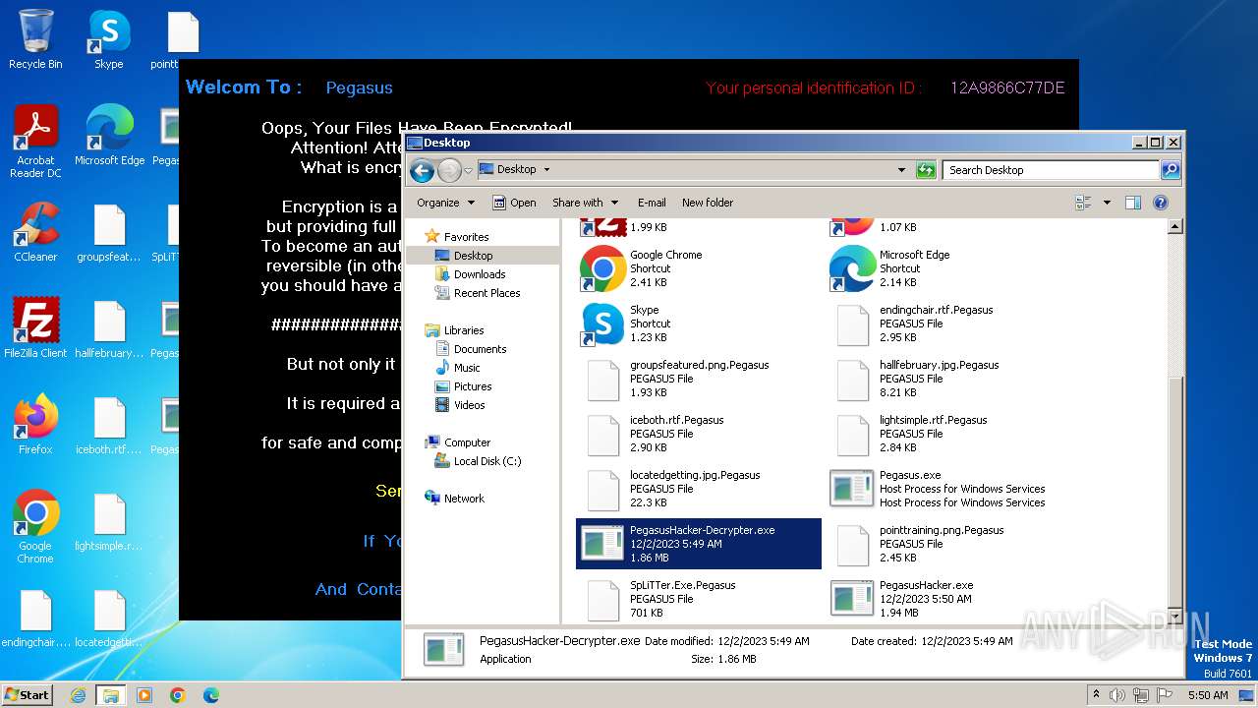The width and height of the screenshot is (1258, 708).
Task: Open the Microsoft Edge desktop shortcut
Action: [x=109, y=136]
